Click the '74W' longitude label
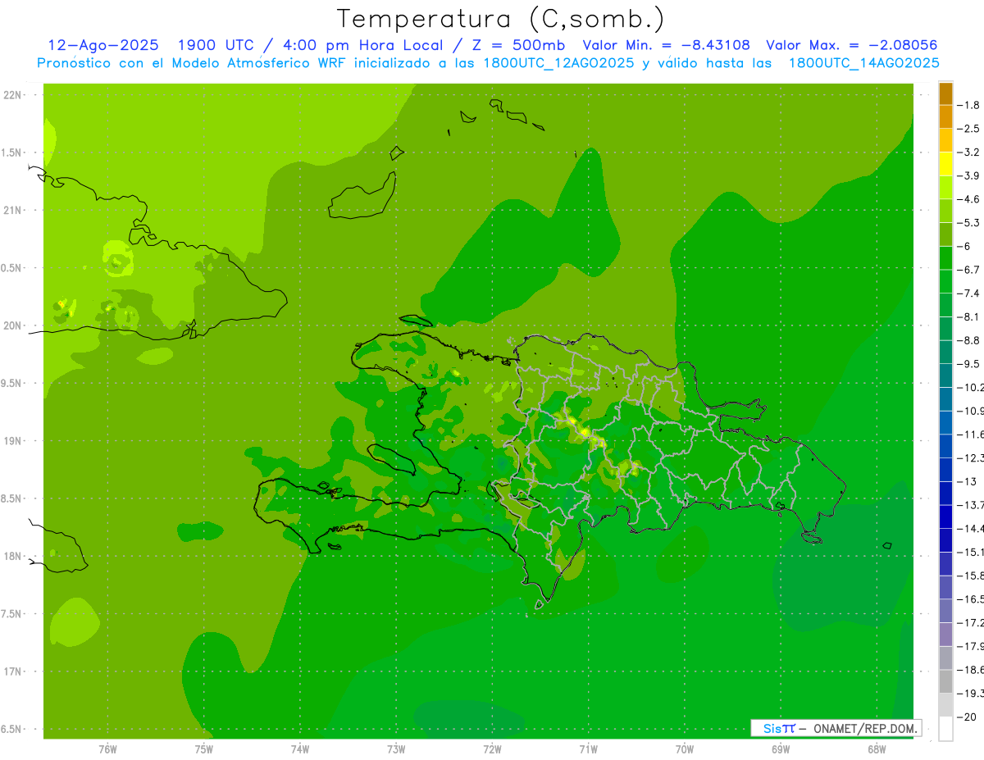This screenshot has height=760, width=984. 300,749
